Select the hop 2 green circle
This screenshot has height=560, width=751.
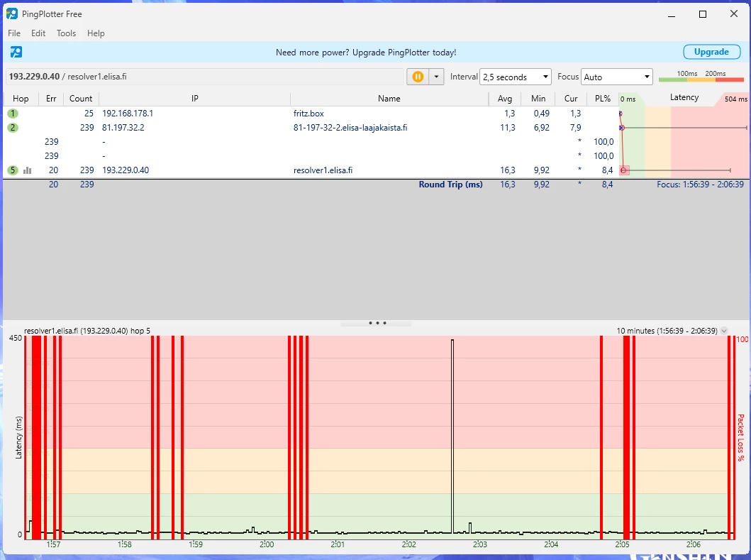(13, 128)
